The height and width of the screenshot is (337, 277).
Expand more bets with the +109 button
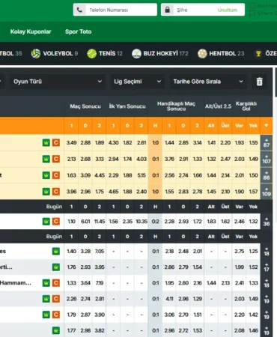click(x=267, y=192)
